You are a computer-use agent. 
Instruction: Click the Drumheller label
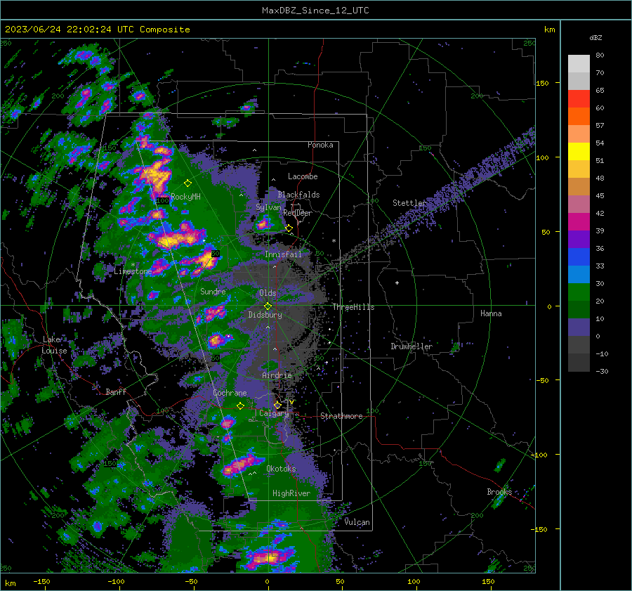[x=412, y=346]
